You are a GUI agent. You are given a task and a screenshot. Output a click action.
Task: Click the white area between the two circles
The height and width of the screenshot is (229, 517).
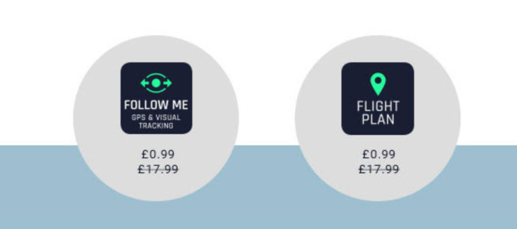coord(267,76)
